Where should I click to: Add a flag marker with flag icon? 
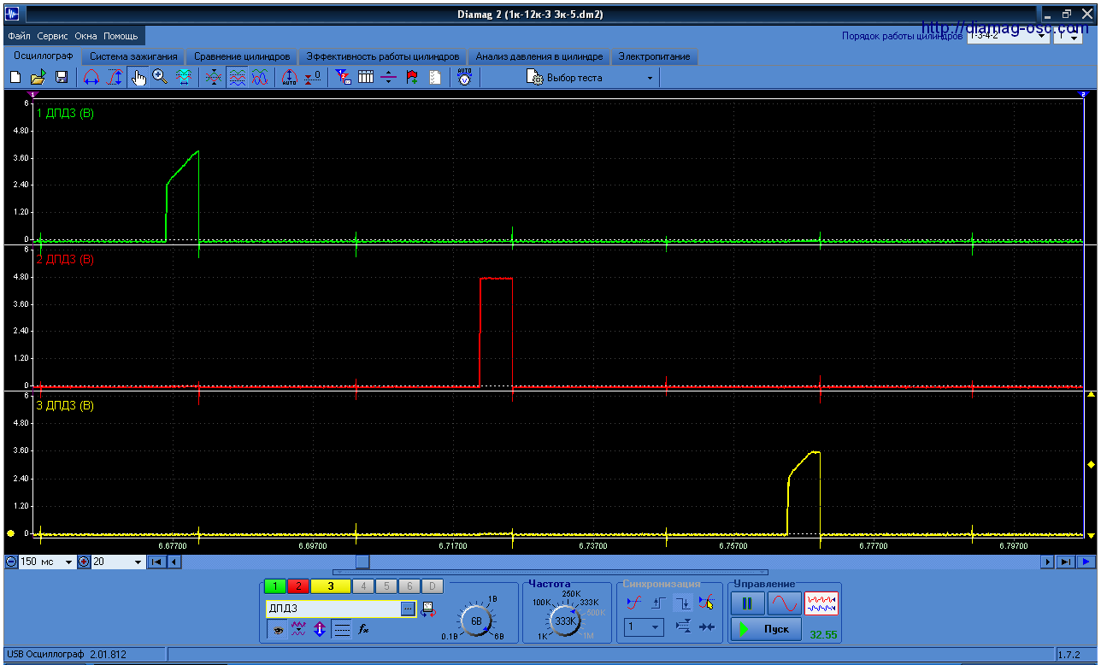point(412,78)
